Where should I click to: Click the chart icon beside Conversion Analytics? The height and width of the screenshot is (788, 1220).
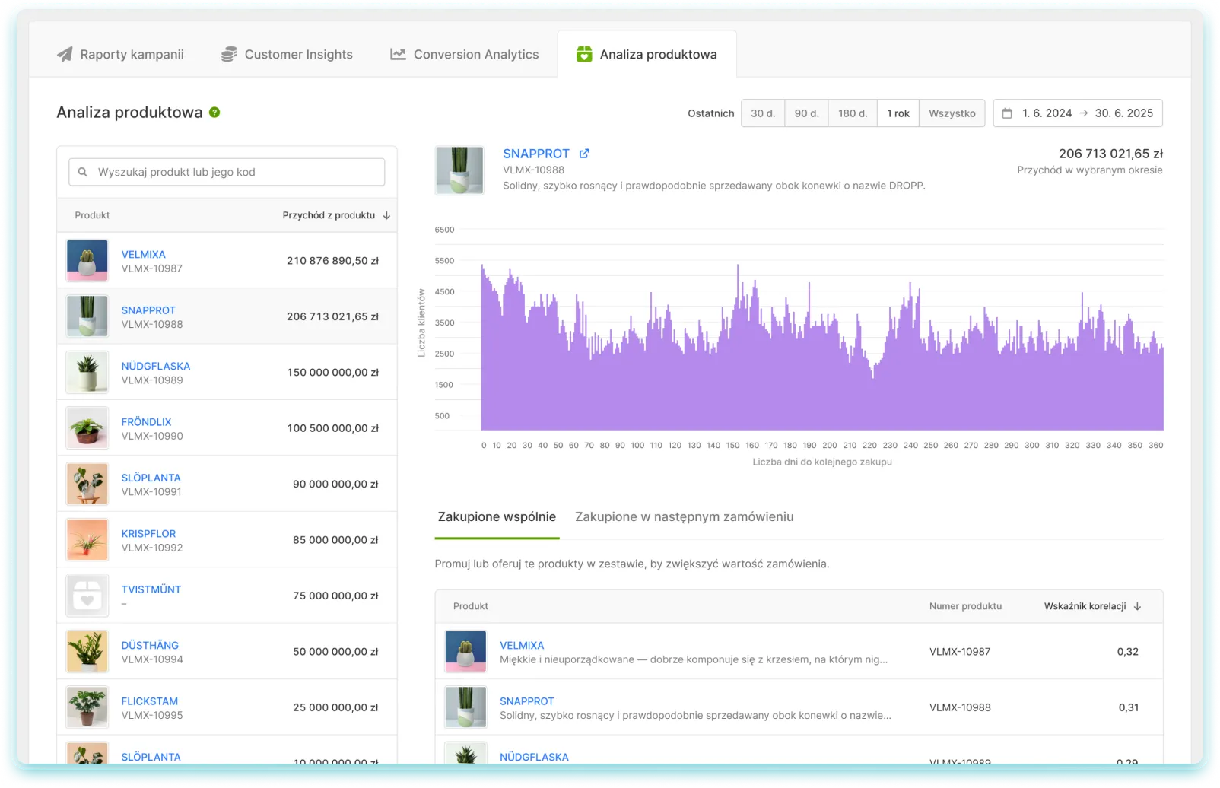pos(397,54)
